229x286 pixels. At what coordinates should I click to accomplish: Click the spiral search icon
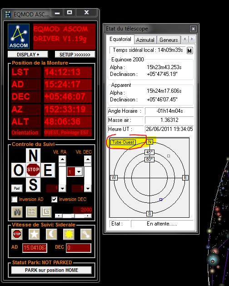[46, 212]
